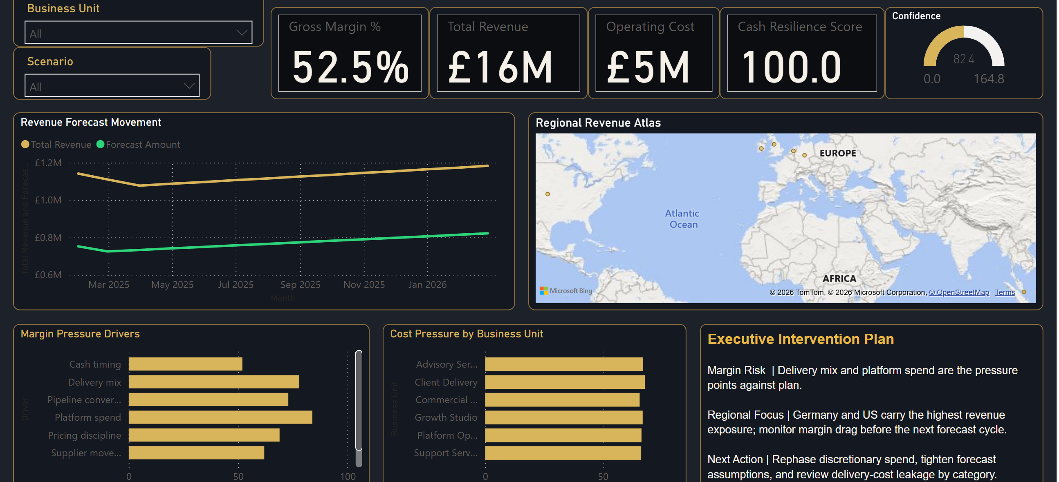Select the Delivery mix bar
1059x482 pixels.
[214, 382]
